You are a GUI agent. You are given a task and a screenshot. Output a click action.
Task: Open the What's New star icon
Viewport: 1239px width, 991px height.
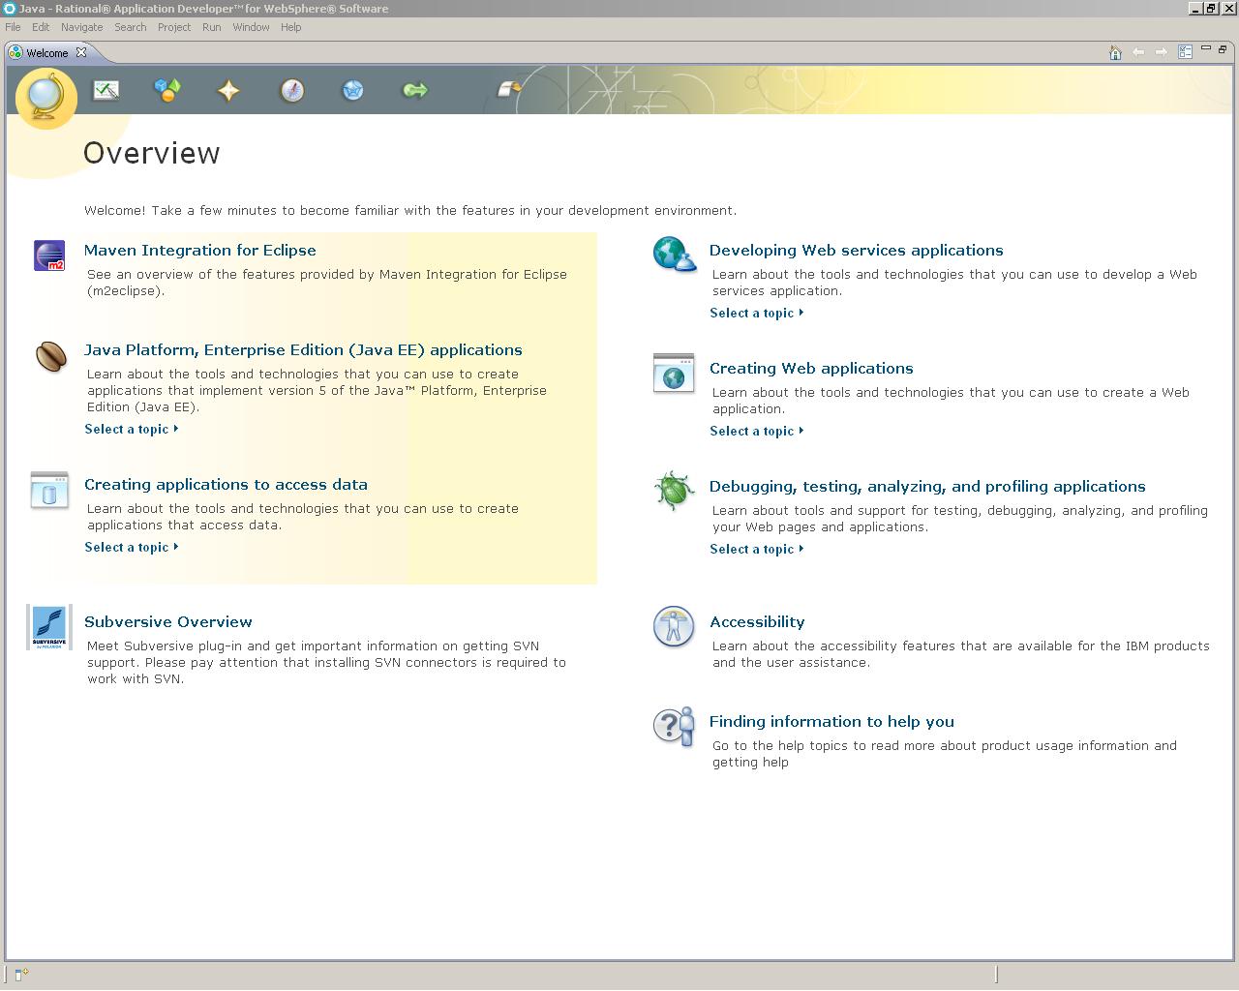point(228,90)
